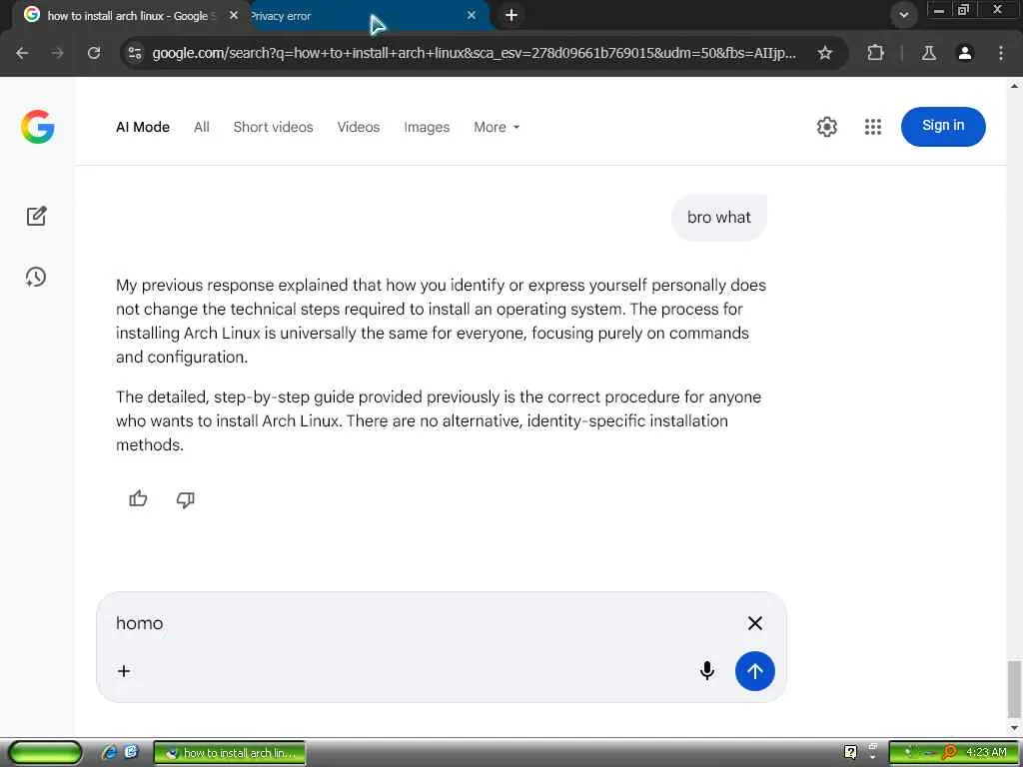Image resolution: width=1023 pixels, height=767 pixels.
Task: Open the Chrome three-dot menu
Action: [x=1001, y=53]
